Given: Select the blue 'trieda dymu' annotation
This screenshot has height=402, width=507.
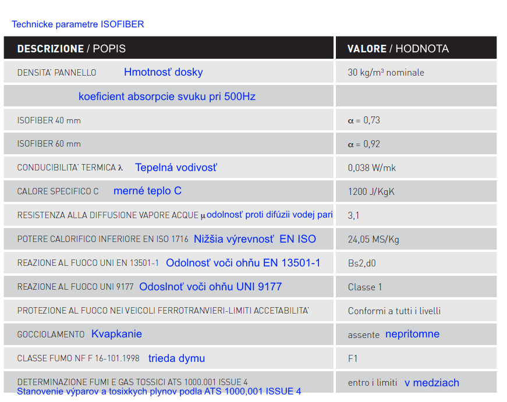Looking at the screenshot, I should [x=176, y=358].
